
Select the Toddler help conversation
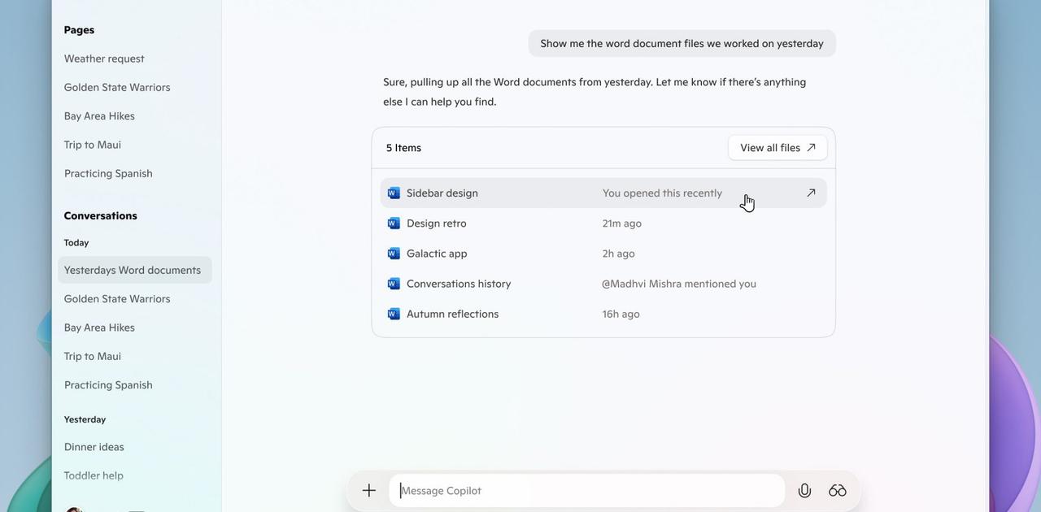(94, 475)
